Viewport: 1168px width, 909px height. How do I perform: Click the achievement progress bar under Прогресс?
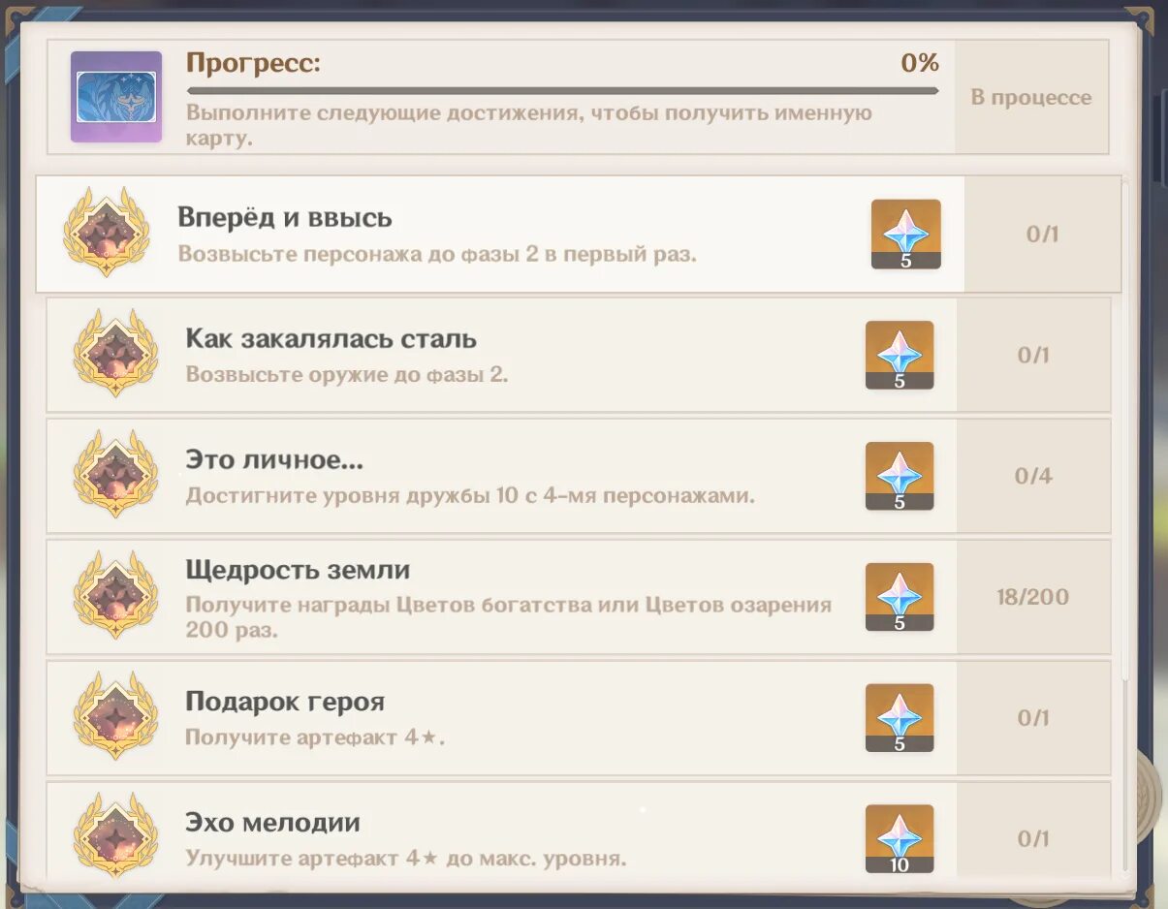562,91
